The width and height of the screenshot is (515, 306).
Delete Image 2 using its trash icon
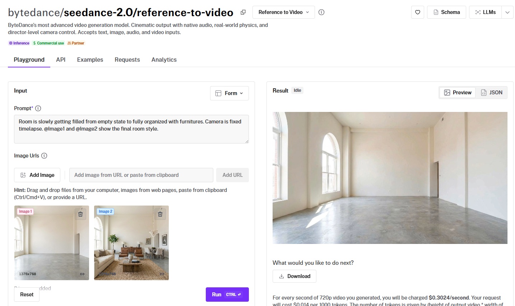pos(160,214)
